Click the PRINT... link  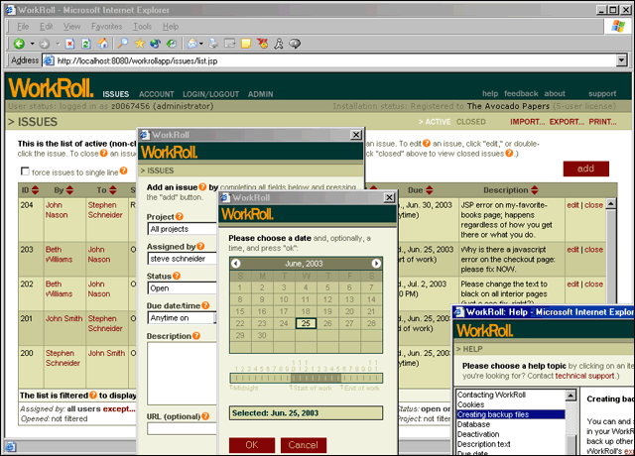[602, 122]
